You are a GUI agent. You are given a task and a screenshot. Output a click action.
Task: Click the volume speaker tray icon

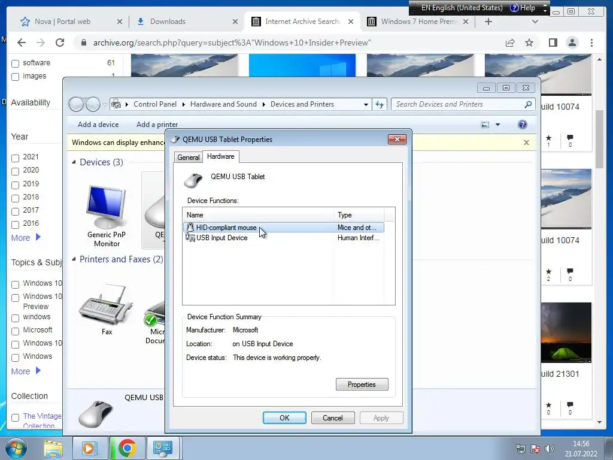[x=550, y=448]
